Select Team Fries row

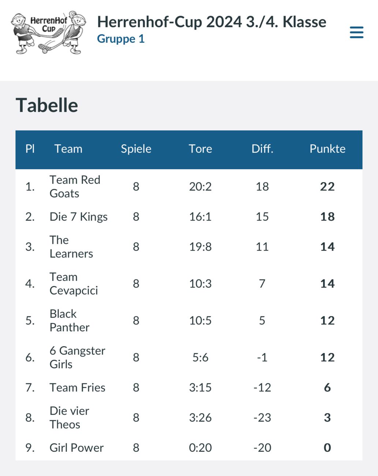click(x=78, y=387)
